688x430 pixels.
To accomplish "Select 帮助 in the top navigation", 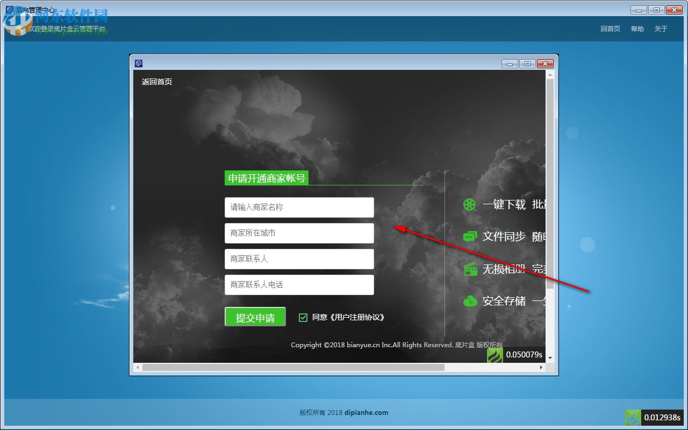I will (x=637, y=28).
